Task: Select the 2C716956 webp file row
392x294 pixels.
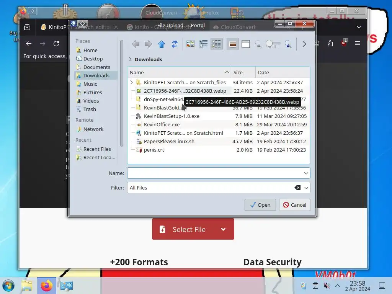Action: (x=219, y=91)
